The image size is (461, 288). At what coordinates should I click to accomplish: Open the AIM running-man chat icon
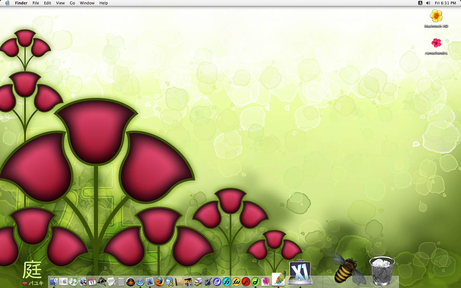click(169, 282)
